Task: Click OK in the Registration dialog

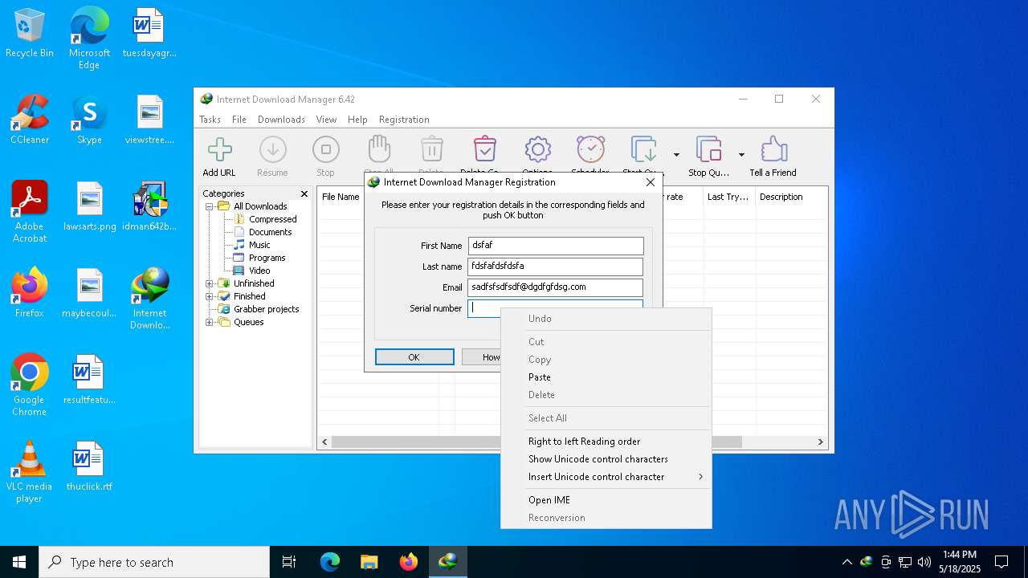Action: 414,357
